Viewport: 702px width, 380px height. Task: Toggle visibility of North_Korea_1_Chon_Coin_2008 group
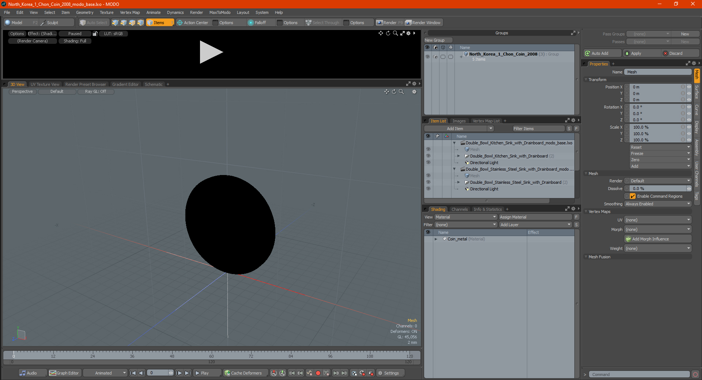(x=427, y=57)
